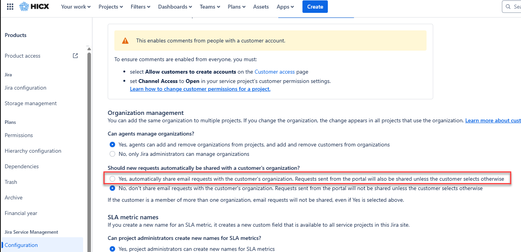Expand the Your work dropdown
521x252 pixels.
tap(76, 7)
